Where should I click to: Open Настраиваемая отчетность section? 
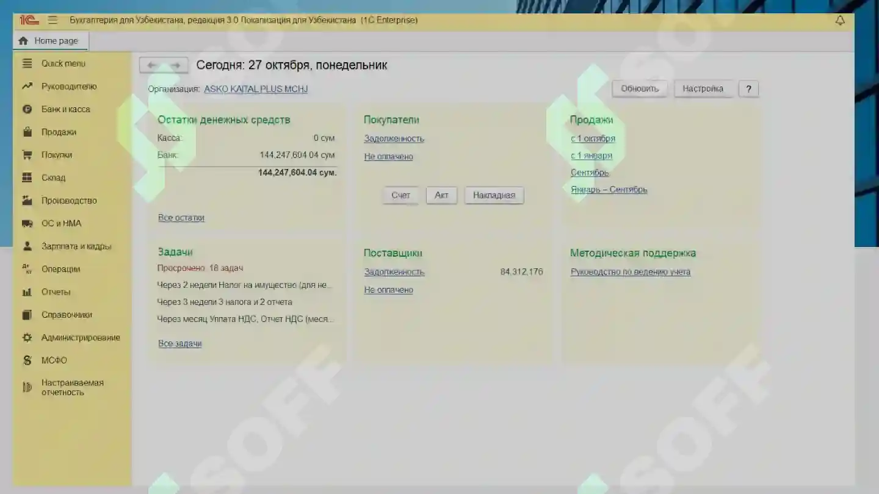(x=72, y=387)
